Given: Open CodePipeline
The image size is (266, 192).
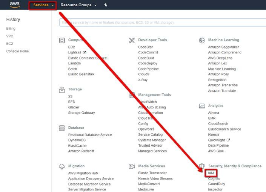Looking at the screenshot, I should tap(148, 69).
